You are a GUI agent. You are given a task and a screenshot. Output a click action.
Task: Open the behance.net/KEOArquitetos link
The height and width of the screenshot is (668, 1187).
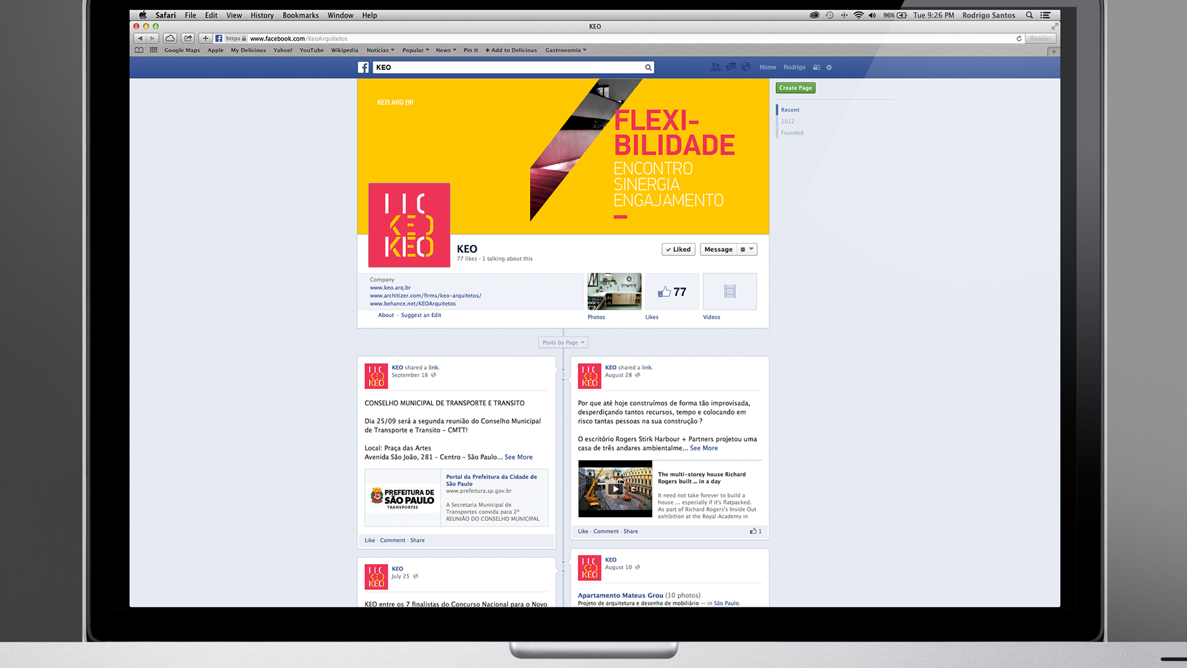412,304
